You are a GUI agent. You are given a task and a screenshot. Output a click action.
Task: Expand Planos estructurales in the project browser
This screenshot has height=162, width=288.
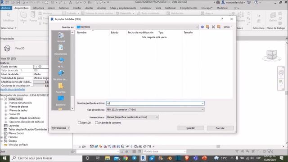tap(6, 103)
